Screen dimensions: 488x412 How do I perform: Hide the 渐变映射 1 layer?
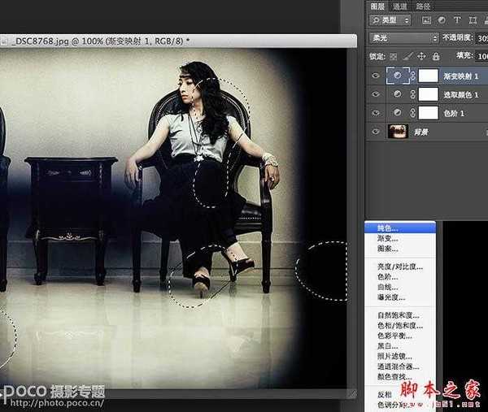pyautogui.click(x=375, y=75)
